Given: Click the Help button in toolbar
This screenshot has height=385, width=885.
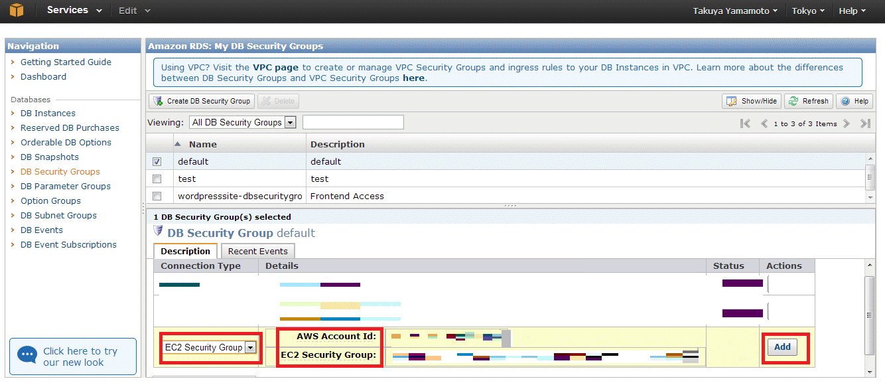Looking at the screenshot, I should click(x=854, y=101).
